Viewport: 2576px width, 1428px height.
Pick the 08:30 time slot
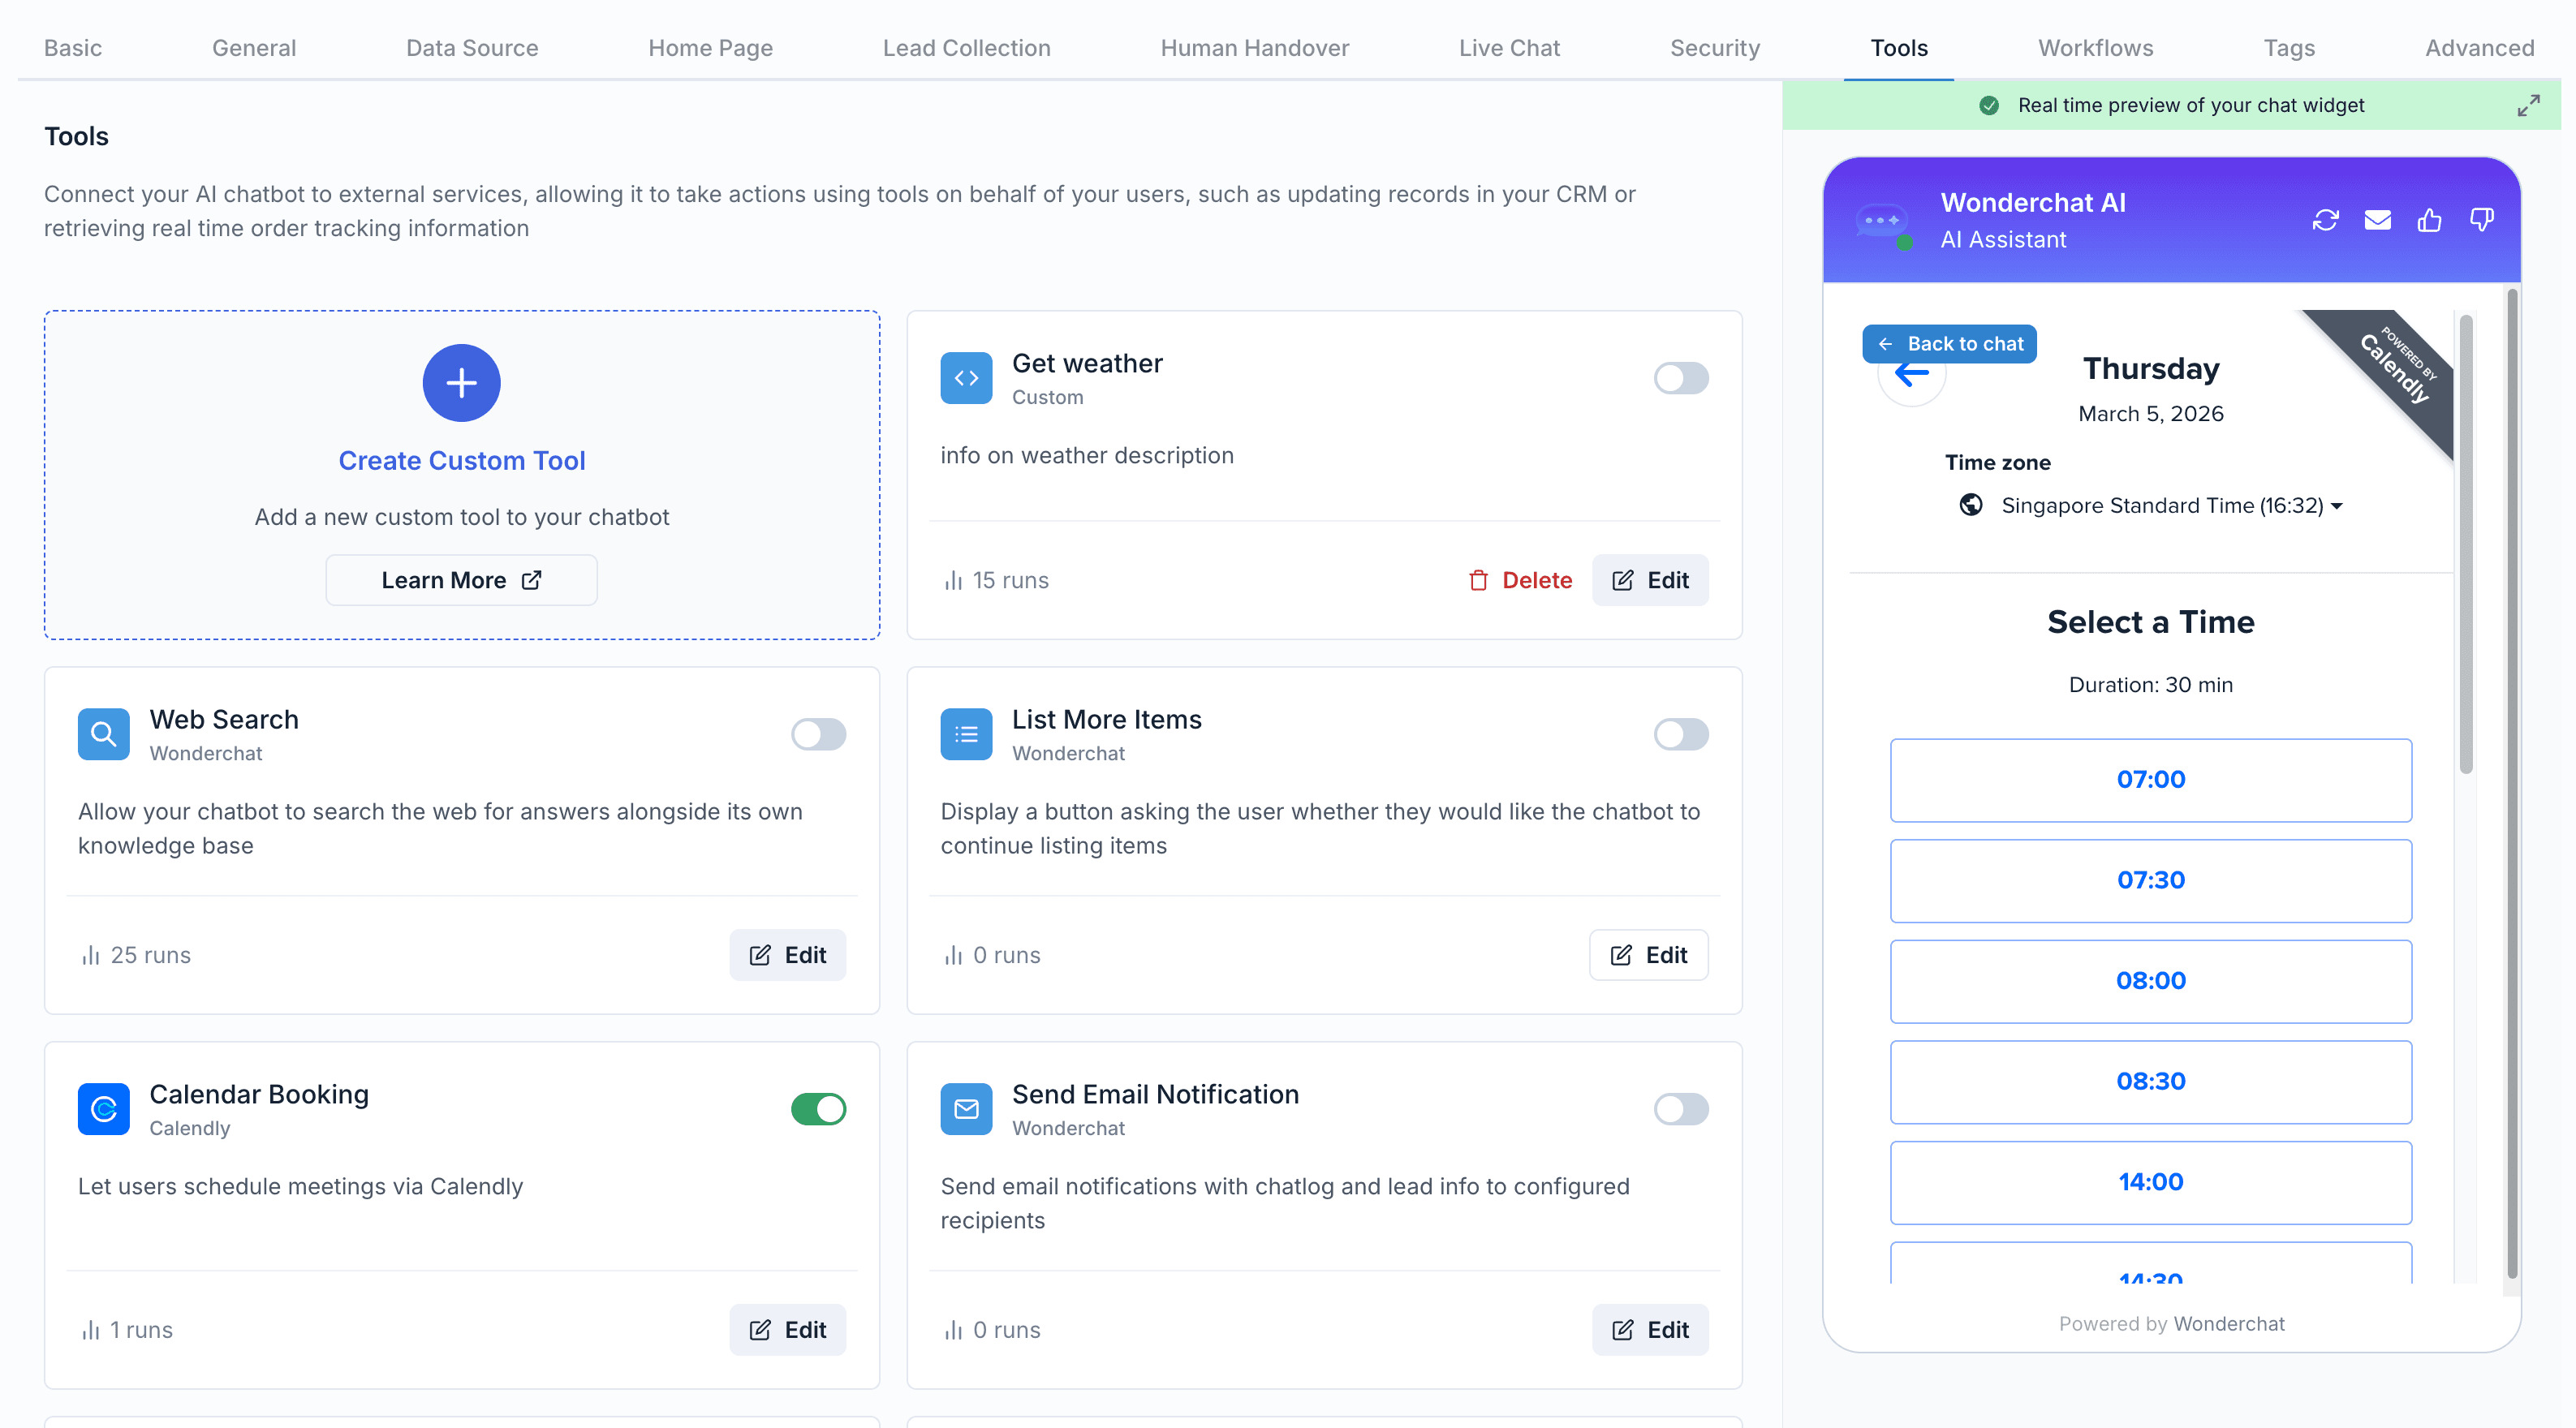pyautogui.click(x=2150, y=1082)
